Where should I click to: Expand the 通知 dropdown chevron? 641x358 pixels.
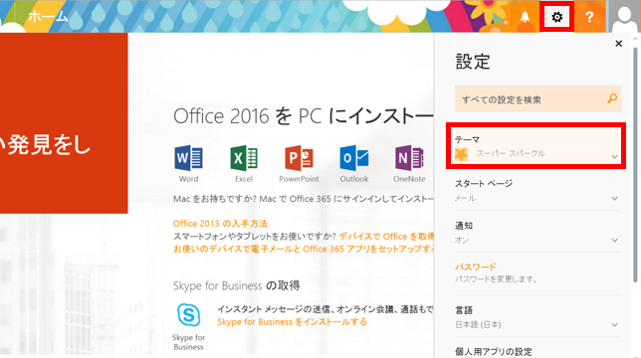614,241
